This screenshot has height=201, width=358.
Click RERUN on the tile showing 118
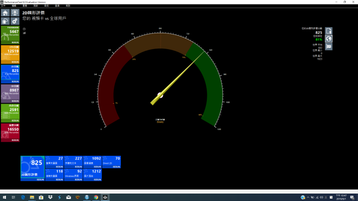[59, 180]
